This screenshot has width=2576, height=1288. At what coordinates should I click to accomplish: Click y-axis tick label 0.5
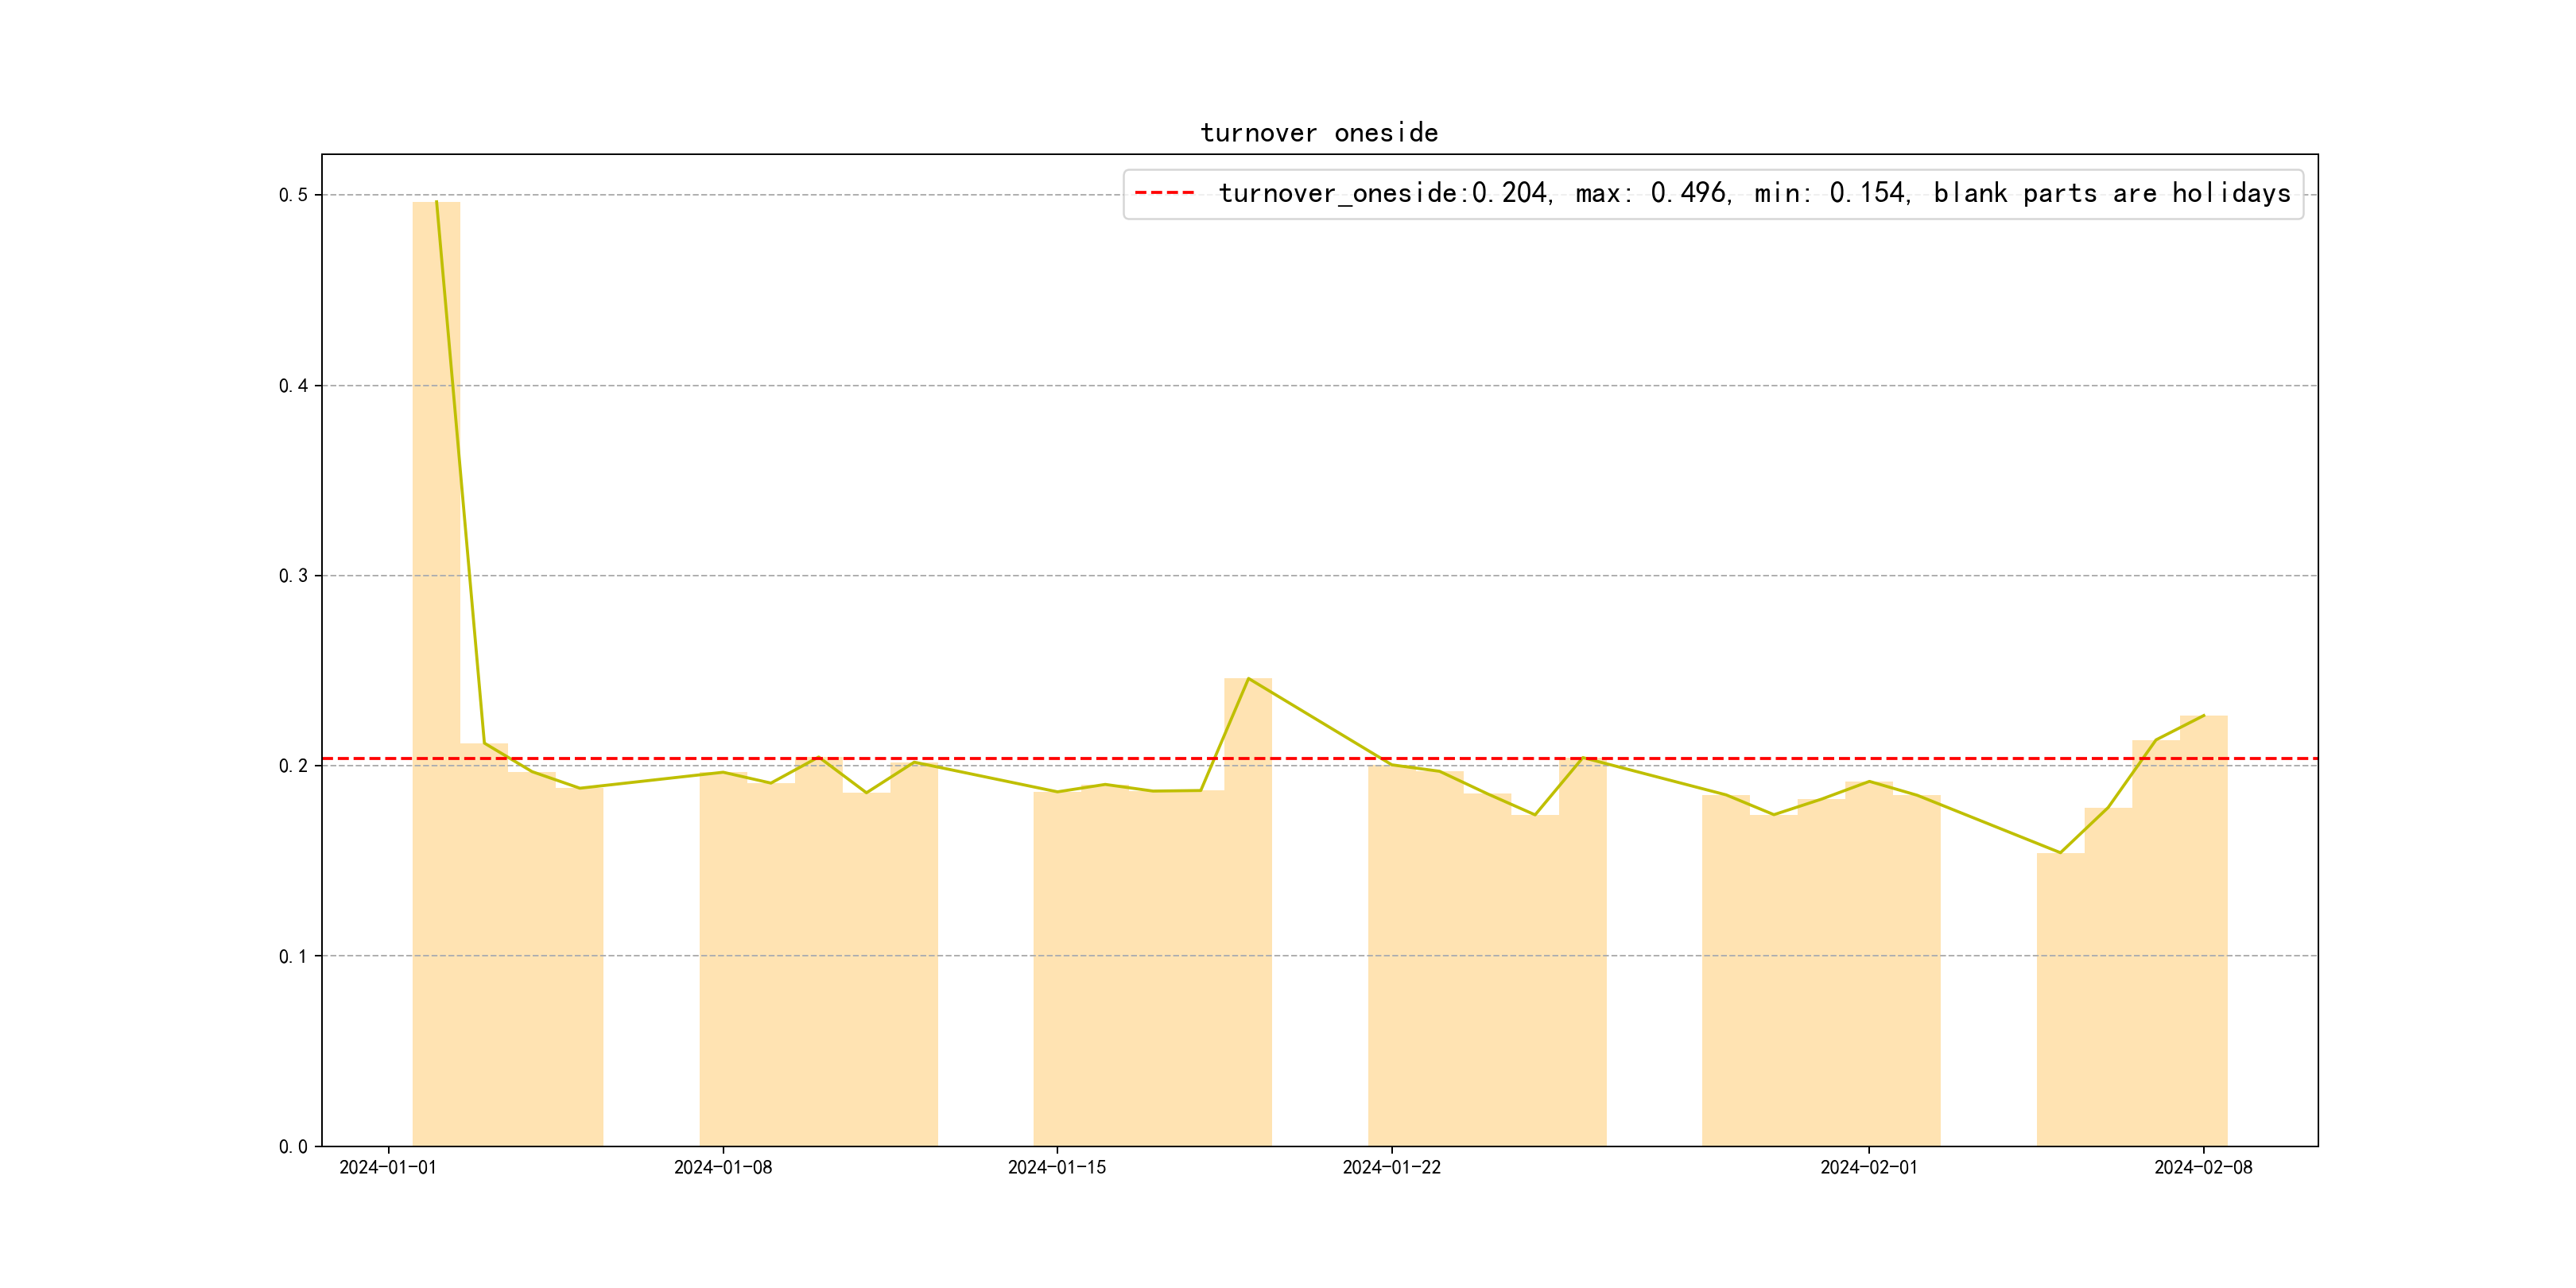[x=293, y=195]
